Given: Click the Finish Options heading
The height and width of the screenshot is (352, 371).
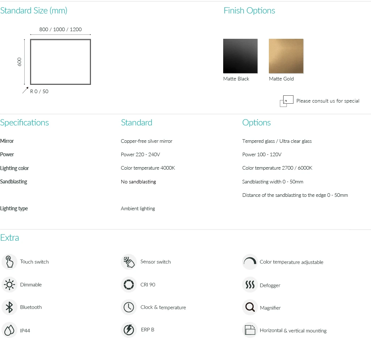Looking at the screenshot, I should (249, 11).
